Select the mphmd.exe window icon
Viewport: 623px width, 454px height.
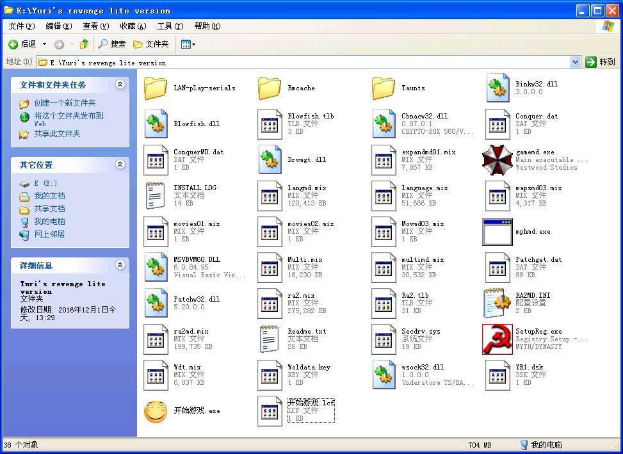click(x=497, y=232)
